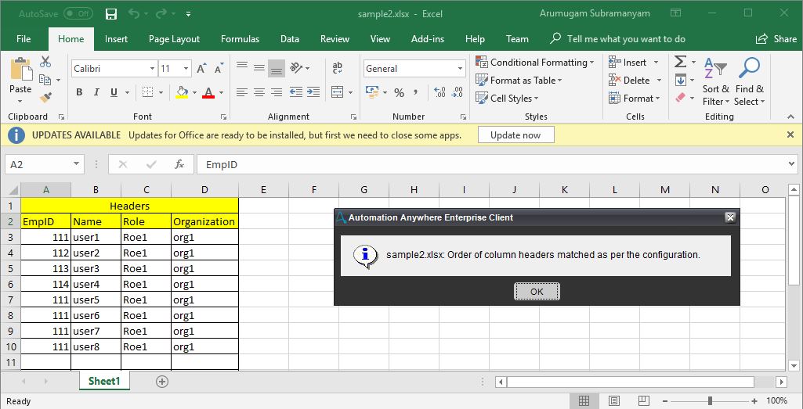
Task: Open the Conditional Formatting dropdown
Action: coord(535,63)
